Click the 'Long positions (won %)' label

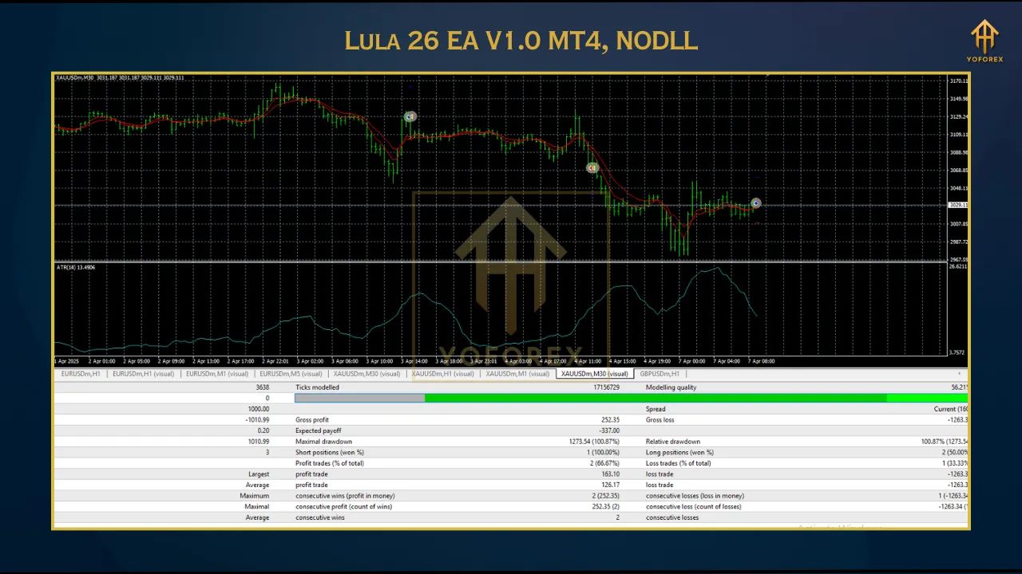tap(679, 452)
